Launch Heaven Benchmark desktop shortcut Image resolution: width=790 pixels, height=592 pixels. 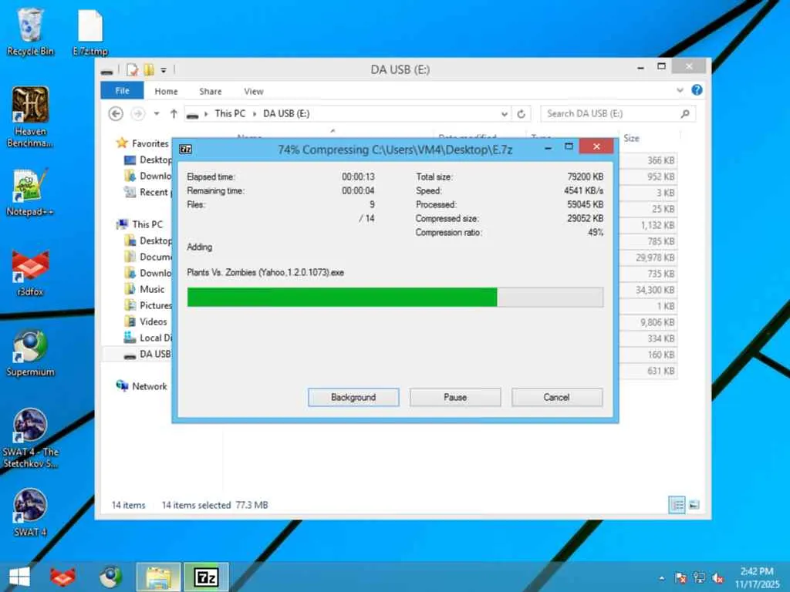(x=30, y=117)
